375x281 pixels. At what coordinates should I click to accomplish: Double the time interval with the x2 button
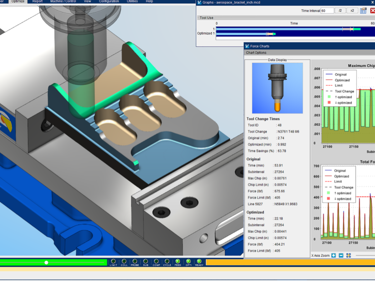tap(352, 10)
